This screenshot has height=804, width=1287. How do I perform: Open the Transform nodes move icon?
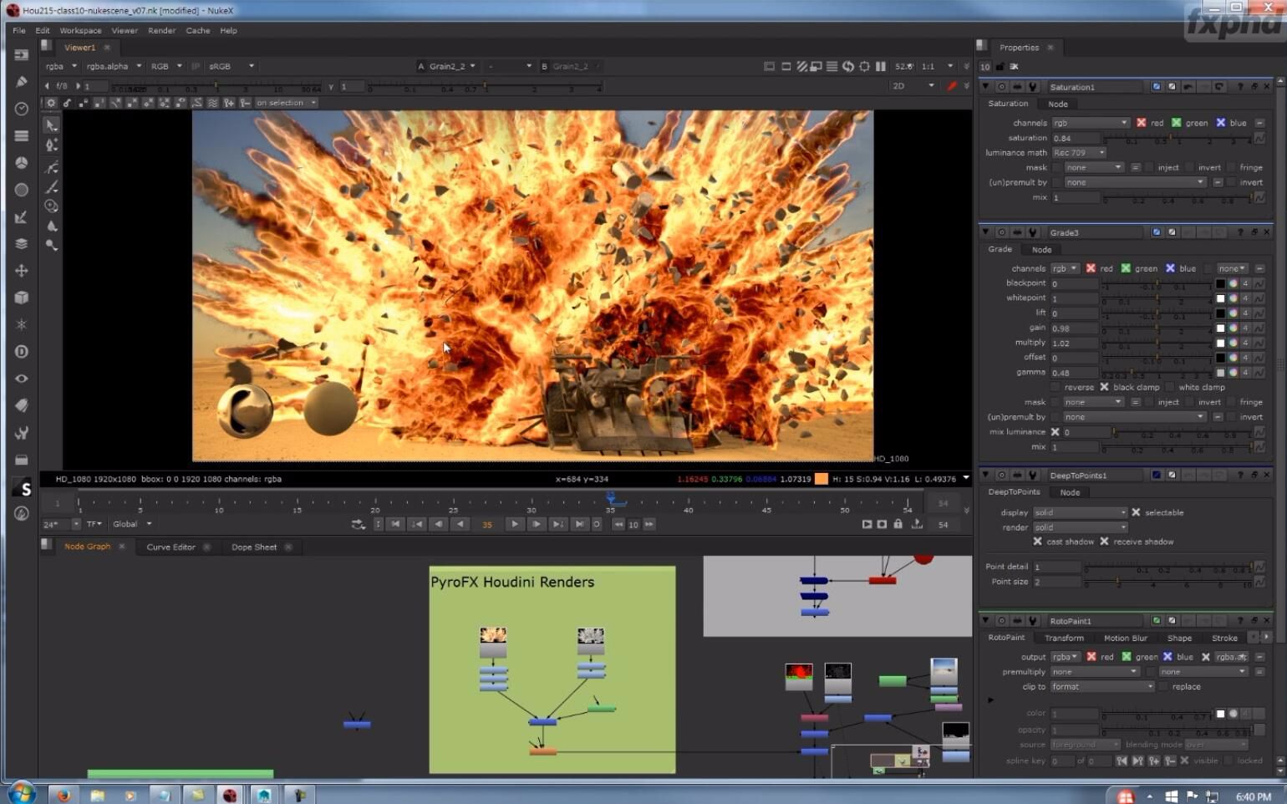pos(22,270)
